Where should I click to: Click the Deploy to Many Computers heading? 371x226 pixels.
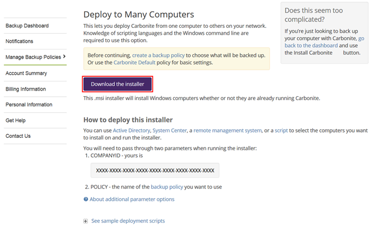pos(139,14)
